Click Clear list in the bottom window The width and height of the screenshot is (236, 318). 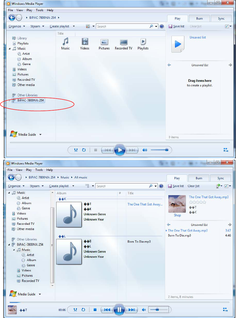tap(193, 186)
